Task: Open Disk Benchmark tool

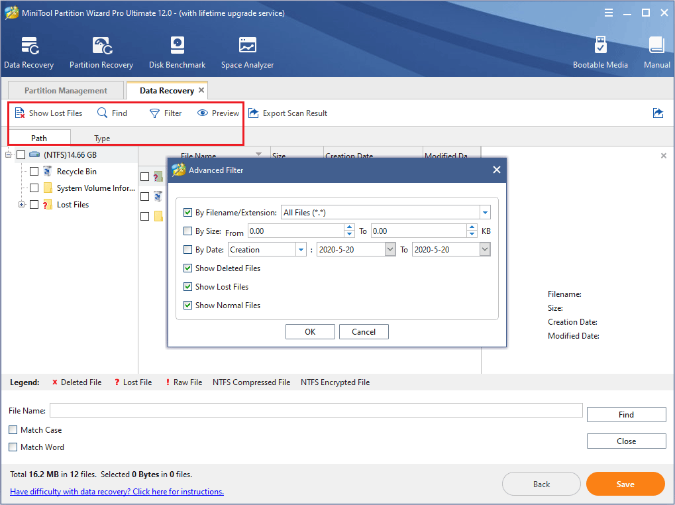Action: coord(177,52)
